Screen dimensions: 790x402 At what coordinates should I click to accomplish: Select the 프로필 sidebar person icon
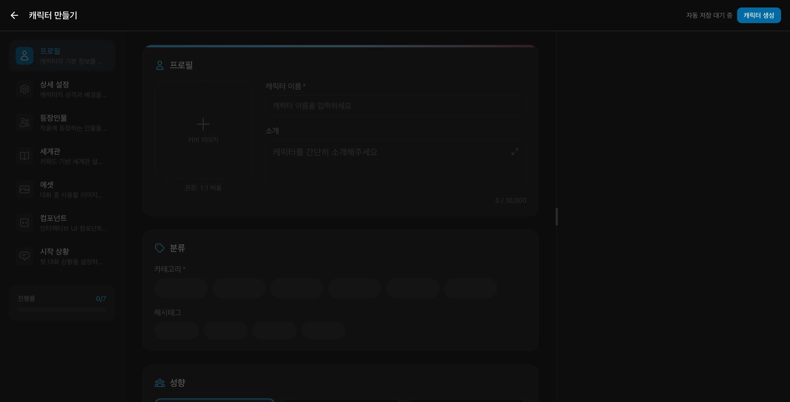click(x=24, y=56)
